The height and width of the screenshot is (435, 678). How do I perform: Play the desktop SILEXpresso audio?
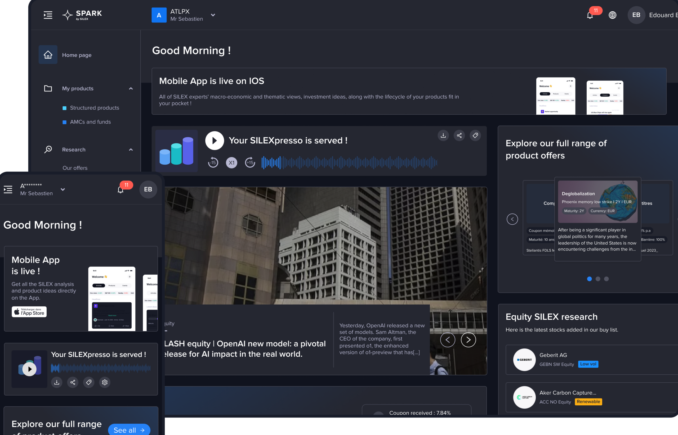tap(214, 141)
